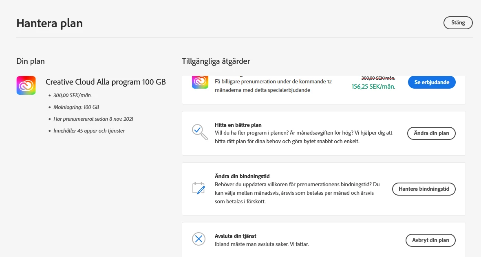
Task: Click the Få billigare prenumeration description
Action: 273,86
